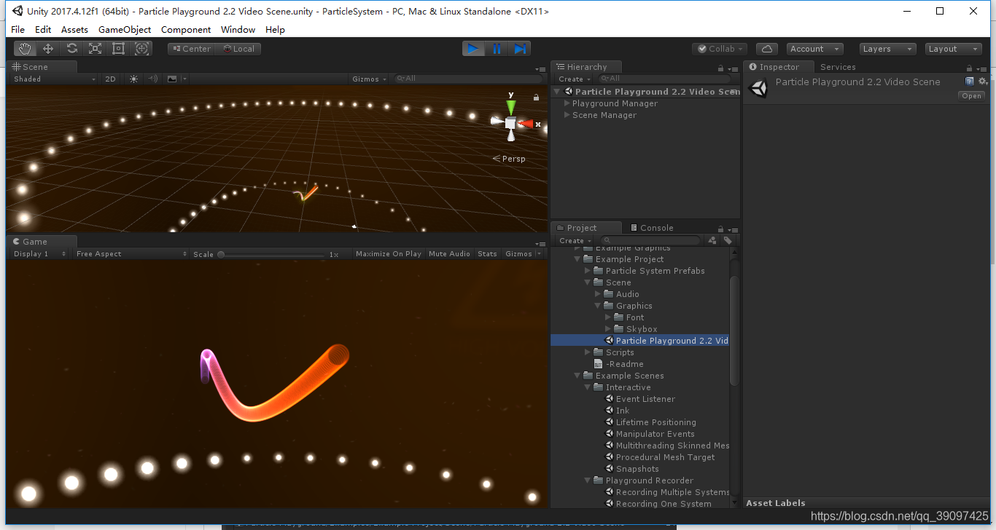Click the Pause button
Image resolution: width=996 pixels, height=530 pixels.
[x=497, y=49]
